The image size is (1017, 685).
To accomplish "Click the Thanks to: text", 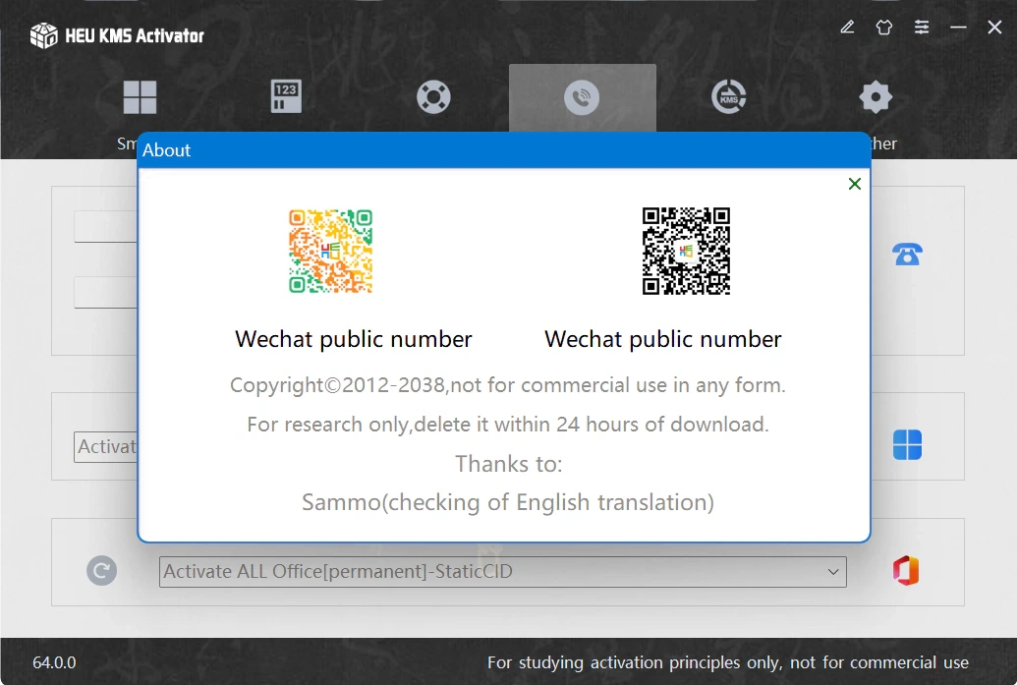I will click(x=509, y=464).
